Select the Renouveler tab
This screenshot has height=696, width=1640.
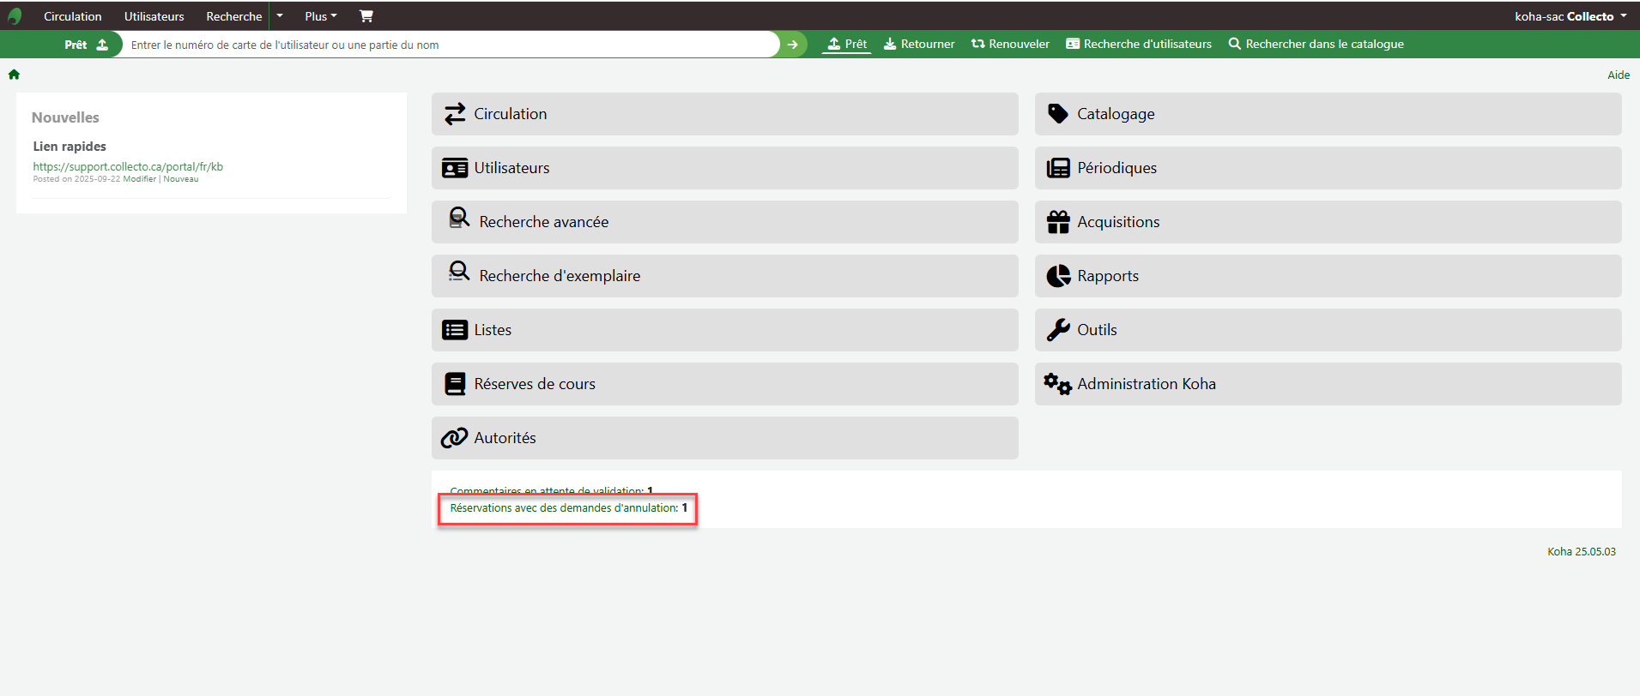(x=1010, y=44)
